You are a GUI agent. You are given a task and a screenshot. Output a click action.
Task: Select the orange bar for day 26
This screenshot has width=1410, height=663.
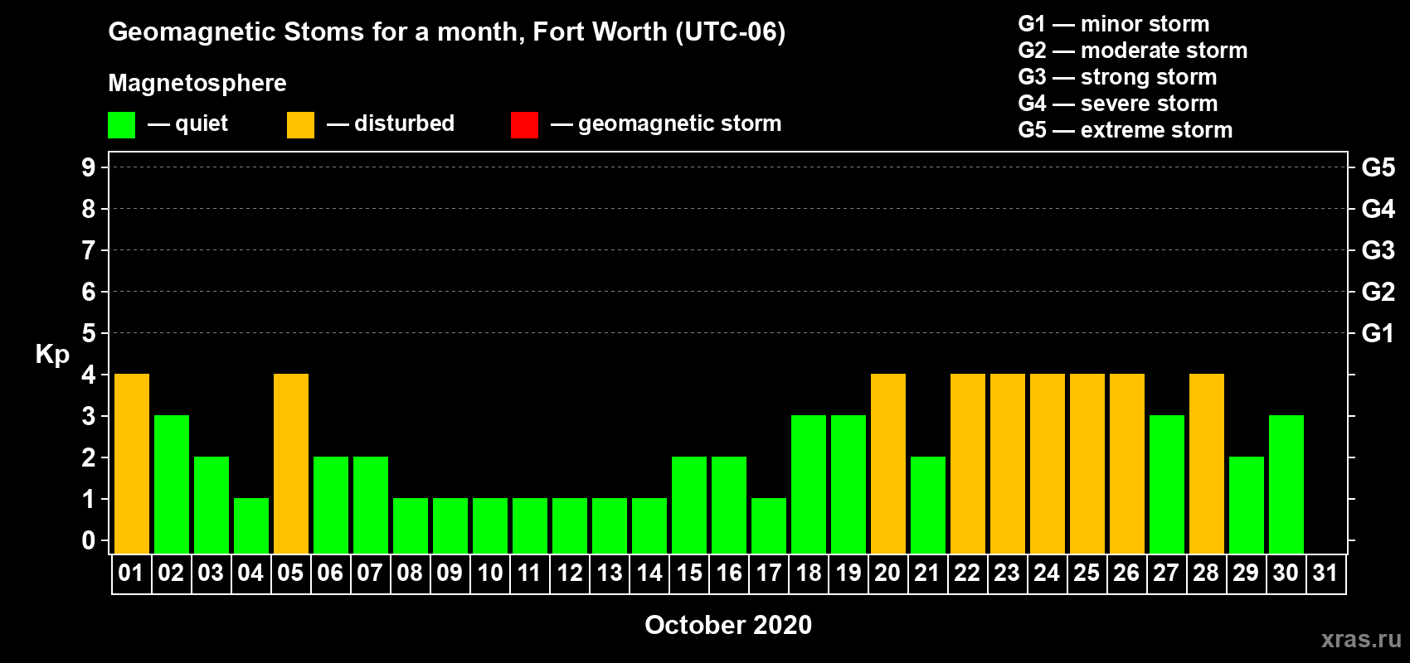click(x=1127, y=463)
